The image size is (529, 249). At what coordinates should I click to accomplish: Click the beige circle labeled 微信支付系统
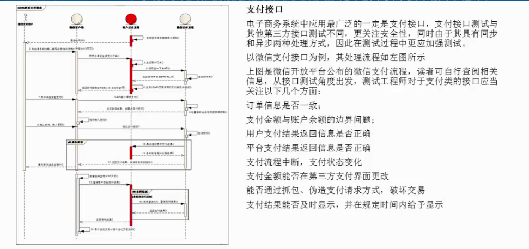tap(184, 19)
